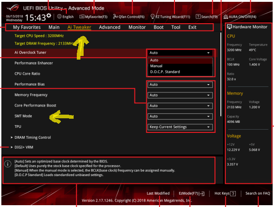The image size is (274, 207).
Task: Open the Core Performance Boost dropdown
Action: [x=180, y=106]
